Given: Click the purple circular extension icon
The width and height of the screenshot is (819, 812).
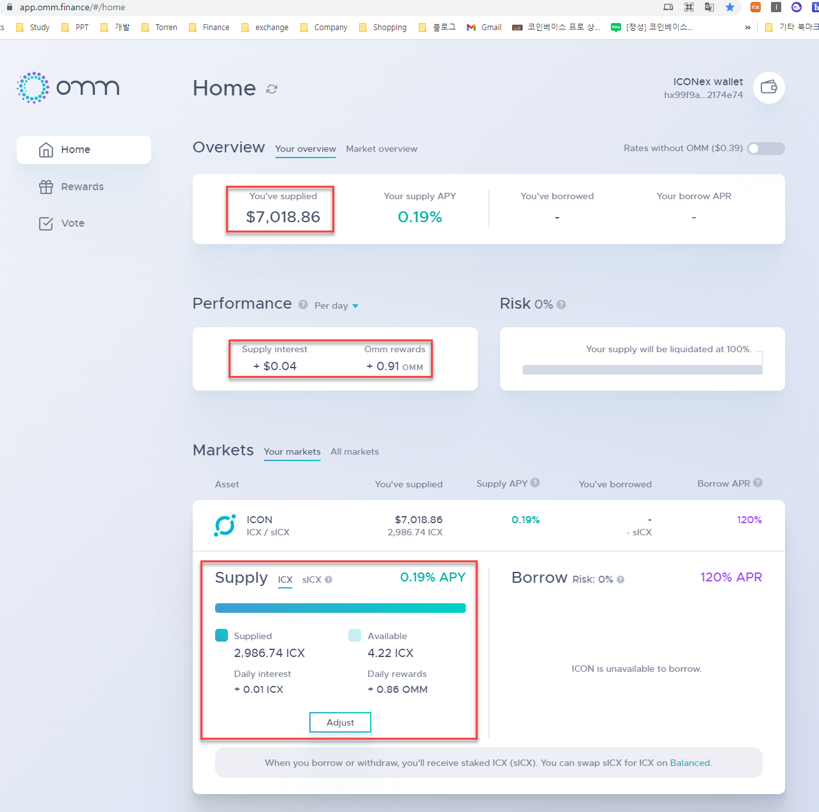Looking at the screenshot, I should tap(797, 7).
